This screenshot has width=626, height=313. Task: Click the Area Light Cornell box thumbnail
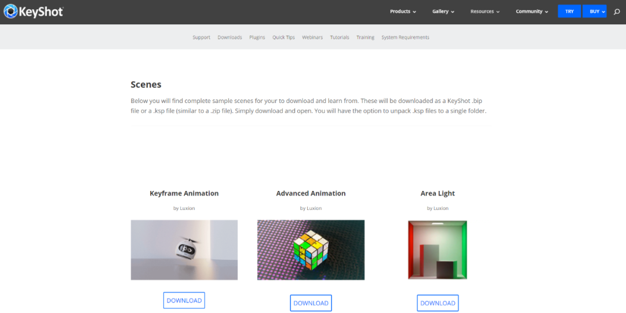pos(438,250)
